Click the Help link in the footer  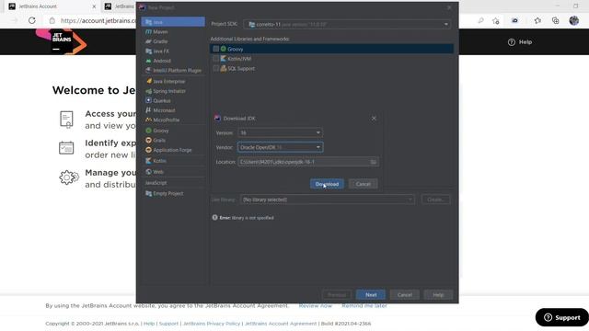click(x=149, y=324)
